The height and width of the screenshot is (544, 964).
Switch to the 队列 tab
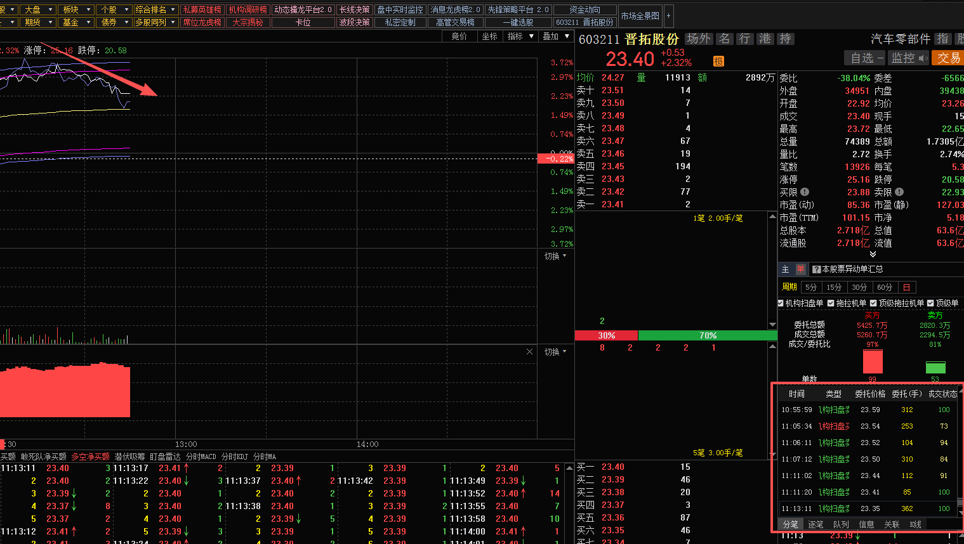pos(841,524)
